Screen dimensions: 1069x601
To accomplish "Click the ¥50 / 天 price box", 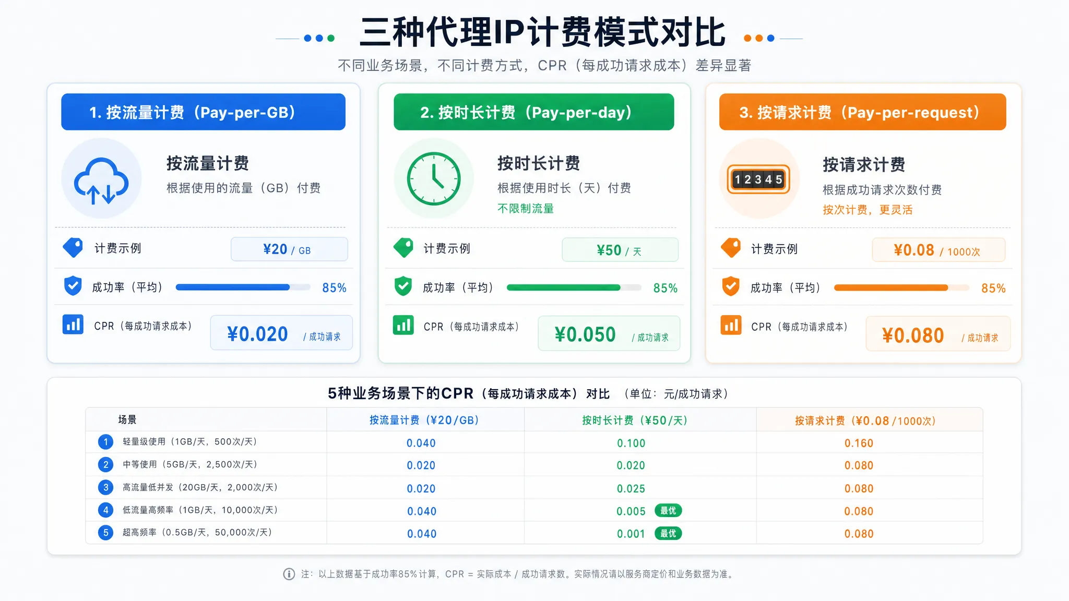I will pos(620,249).
